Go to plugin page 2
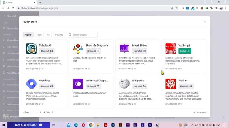229x128 pixels. pos(36,112)
